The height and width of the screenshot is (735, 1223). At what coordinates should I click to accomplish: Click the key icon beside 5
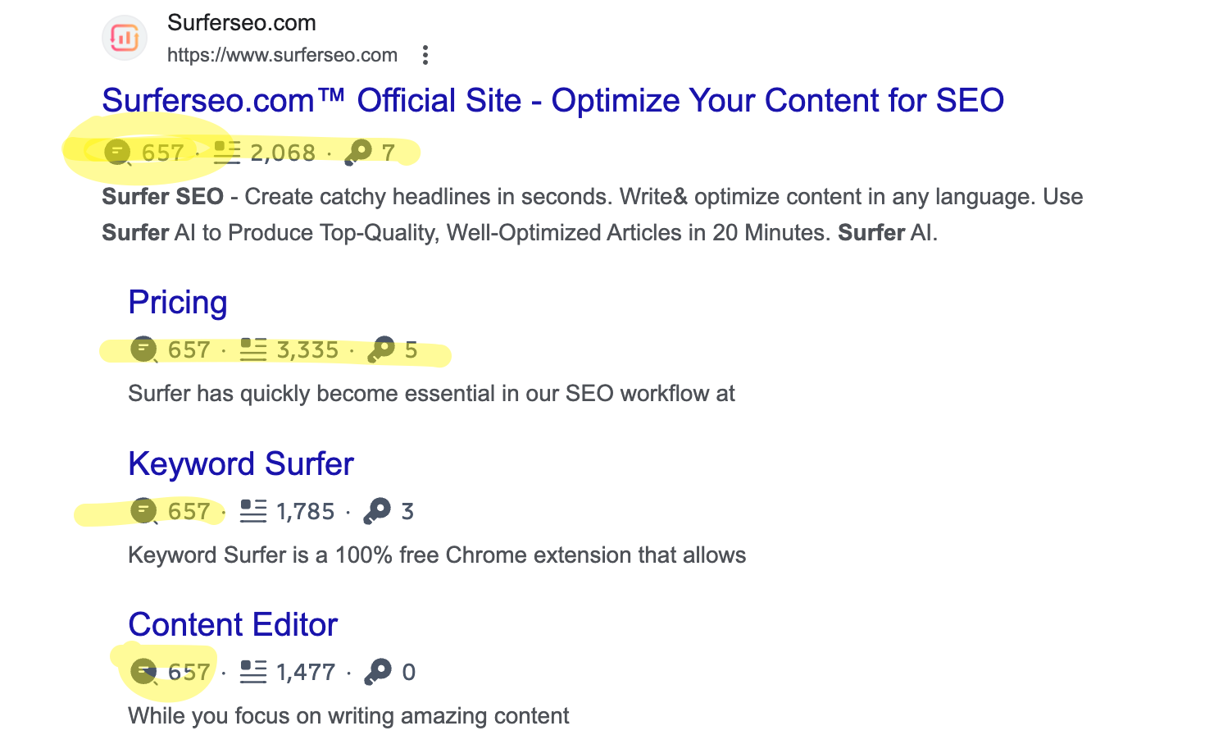[381, 349]
